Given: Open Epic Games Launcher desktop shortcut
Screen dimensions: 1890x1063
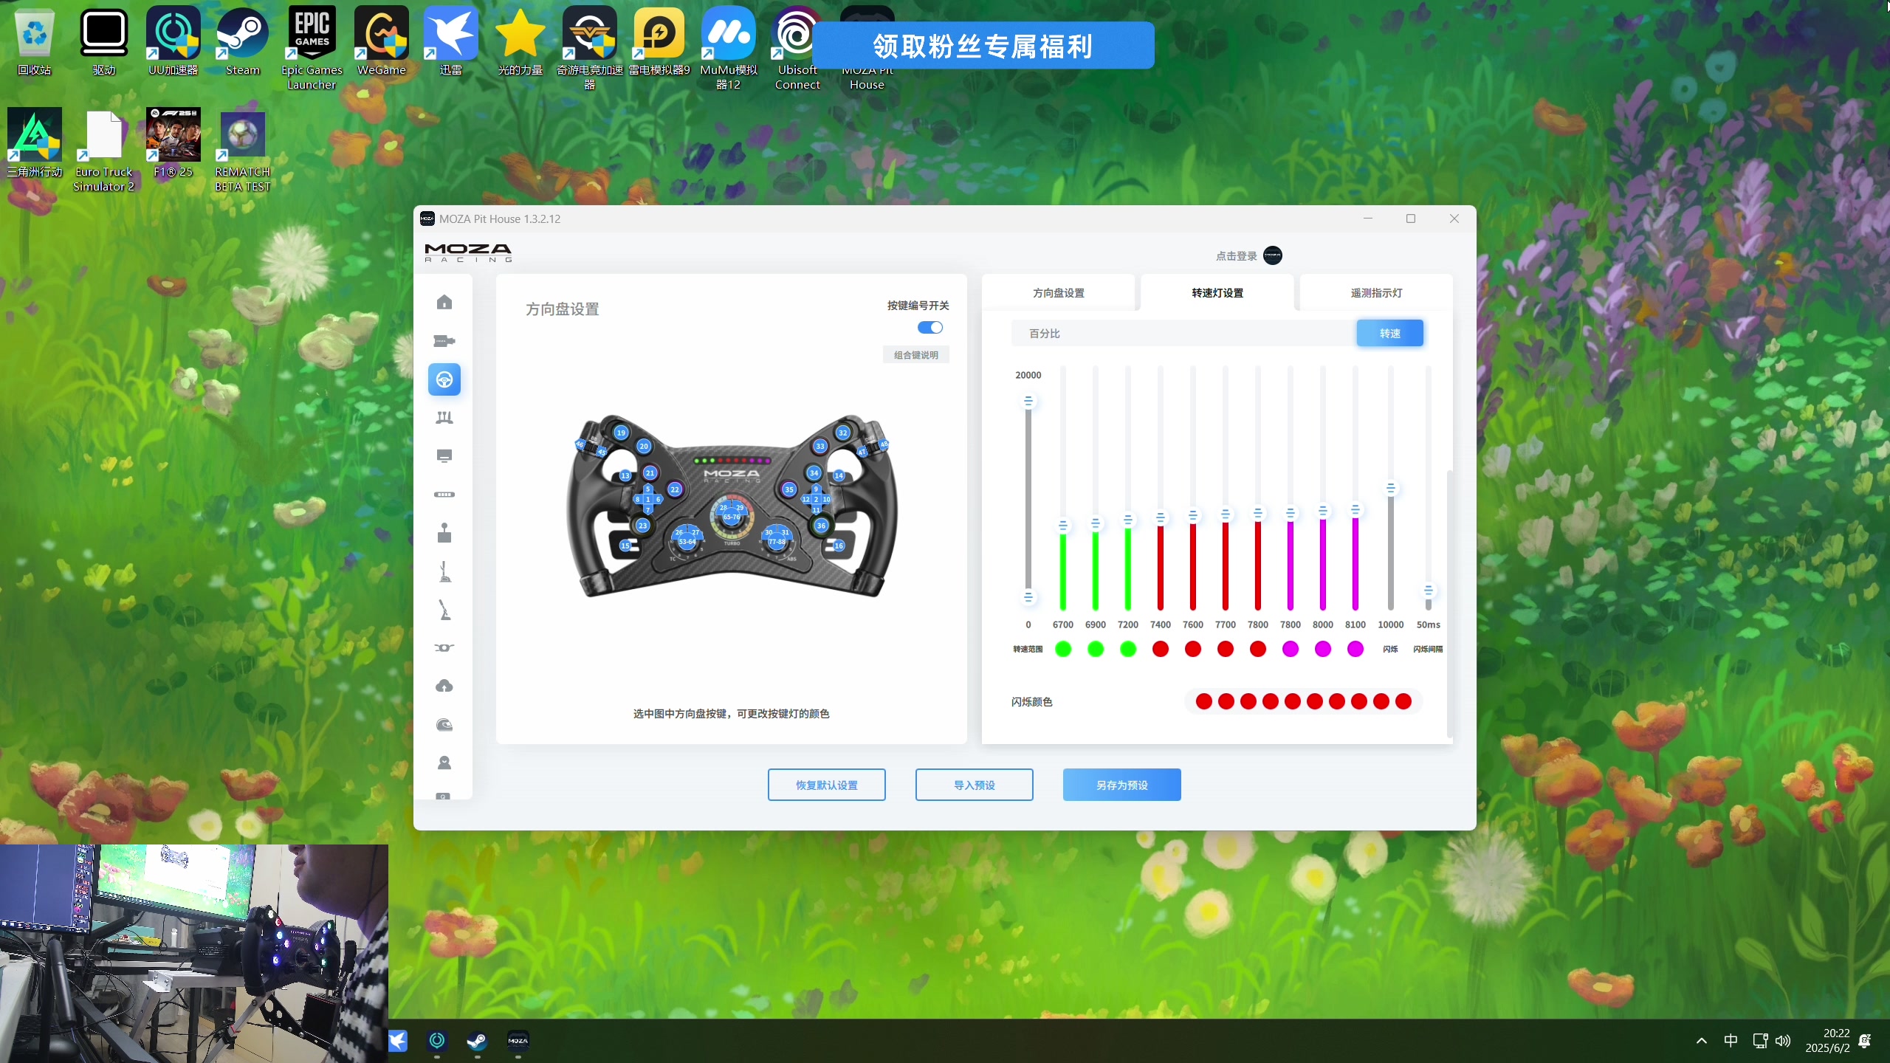Looking at the screenshot, I should [x=312, y=47].
